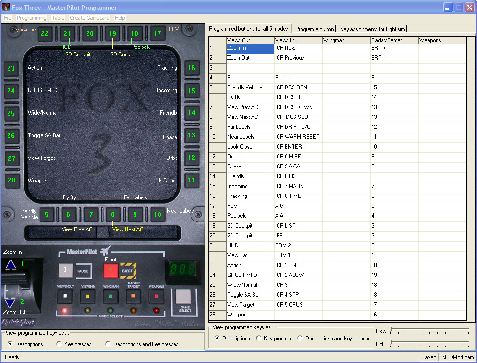Viewport: 477px width, 363px height.
Task: Click the GAME SELECT button
Action: click(183, 297)
